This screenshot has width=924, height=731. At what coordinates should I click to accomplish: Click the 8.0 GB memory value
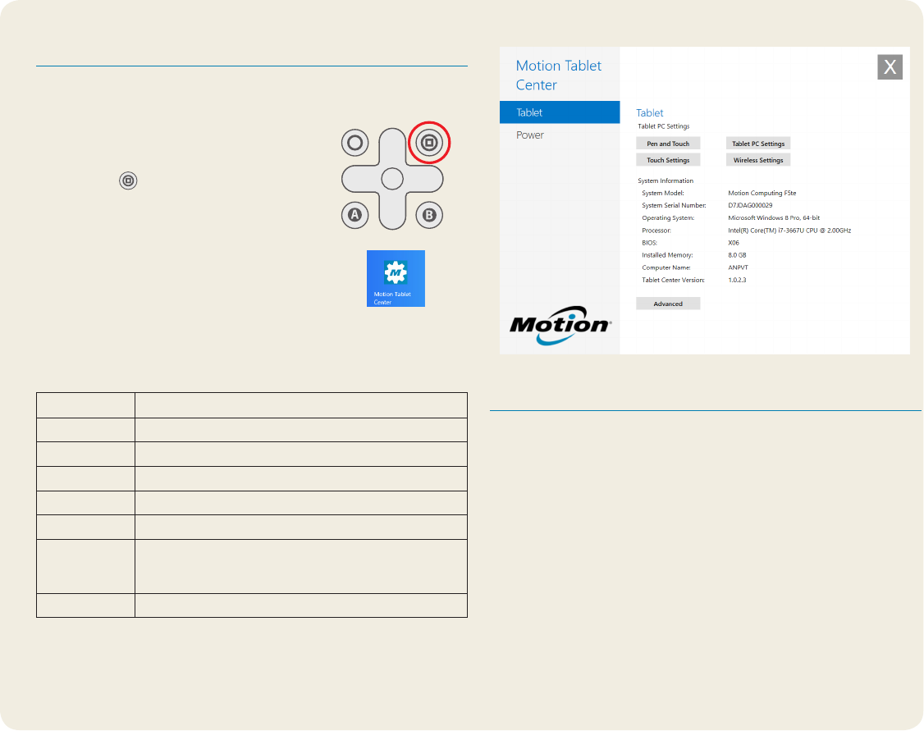click(737, 255)
